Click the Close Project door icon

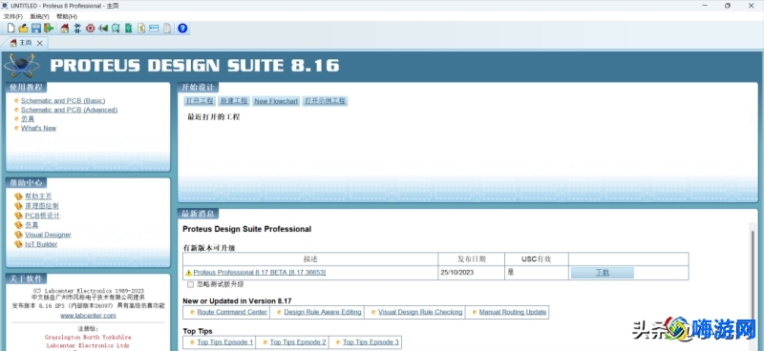(49, 29)
